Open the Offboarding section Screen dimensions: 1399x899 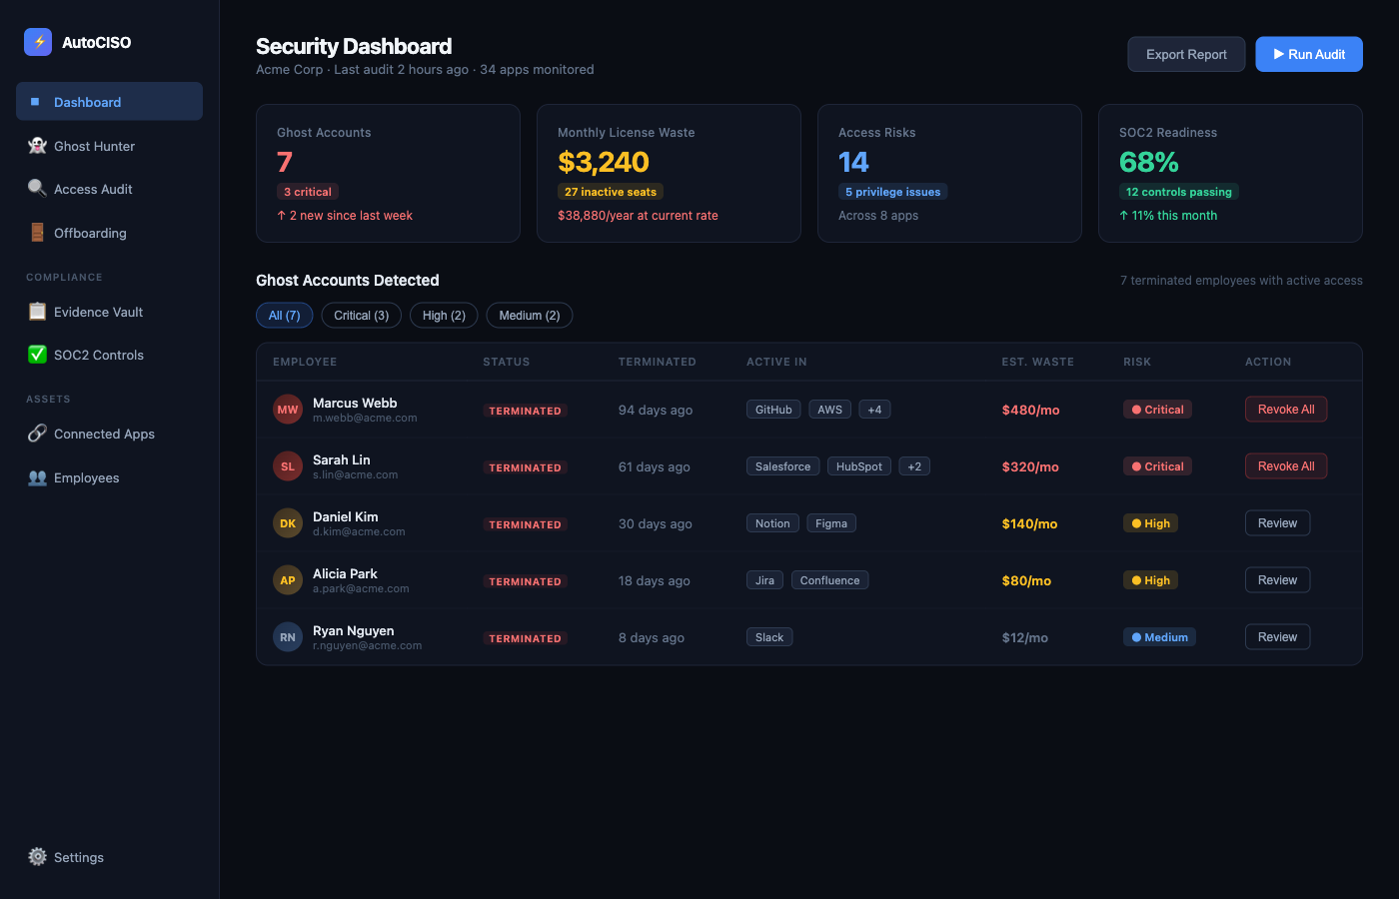(x=109, y=233)
